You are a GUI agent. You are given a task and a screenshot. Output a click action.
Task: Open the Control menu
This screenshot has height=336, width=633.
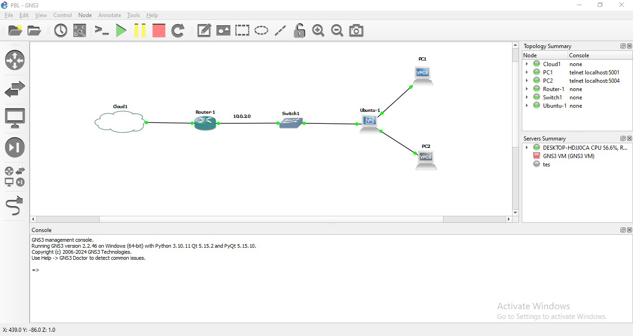(63, 15)
